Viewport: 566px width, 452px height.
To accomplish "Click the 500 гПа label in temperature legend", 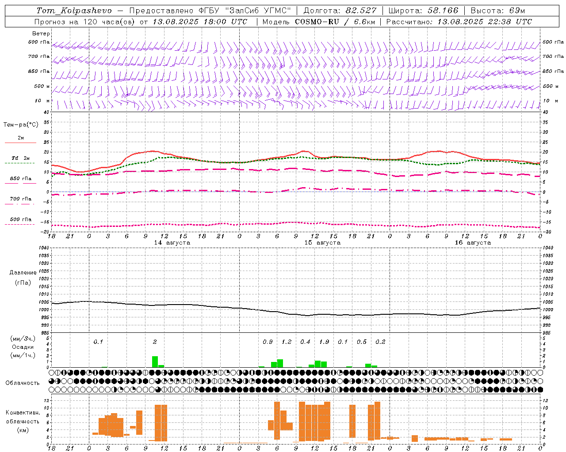I will click(x=21, y=219).
